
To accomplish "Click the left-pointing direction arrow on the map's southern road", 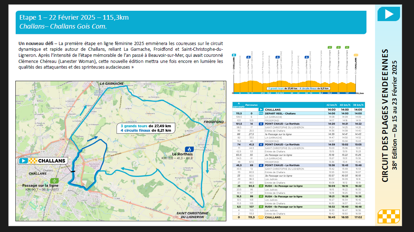I will (127, 169).
